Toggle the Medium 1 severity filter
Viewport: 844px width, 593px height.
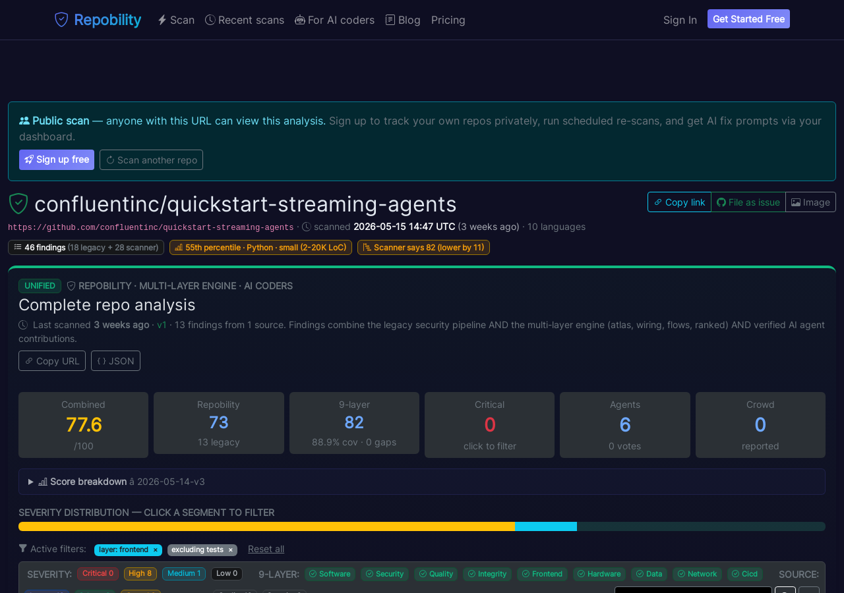tap(184, 574)
